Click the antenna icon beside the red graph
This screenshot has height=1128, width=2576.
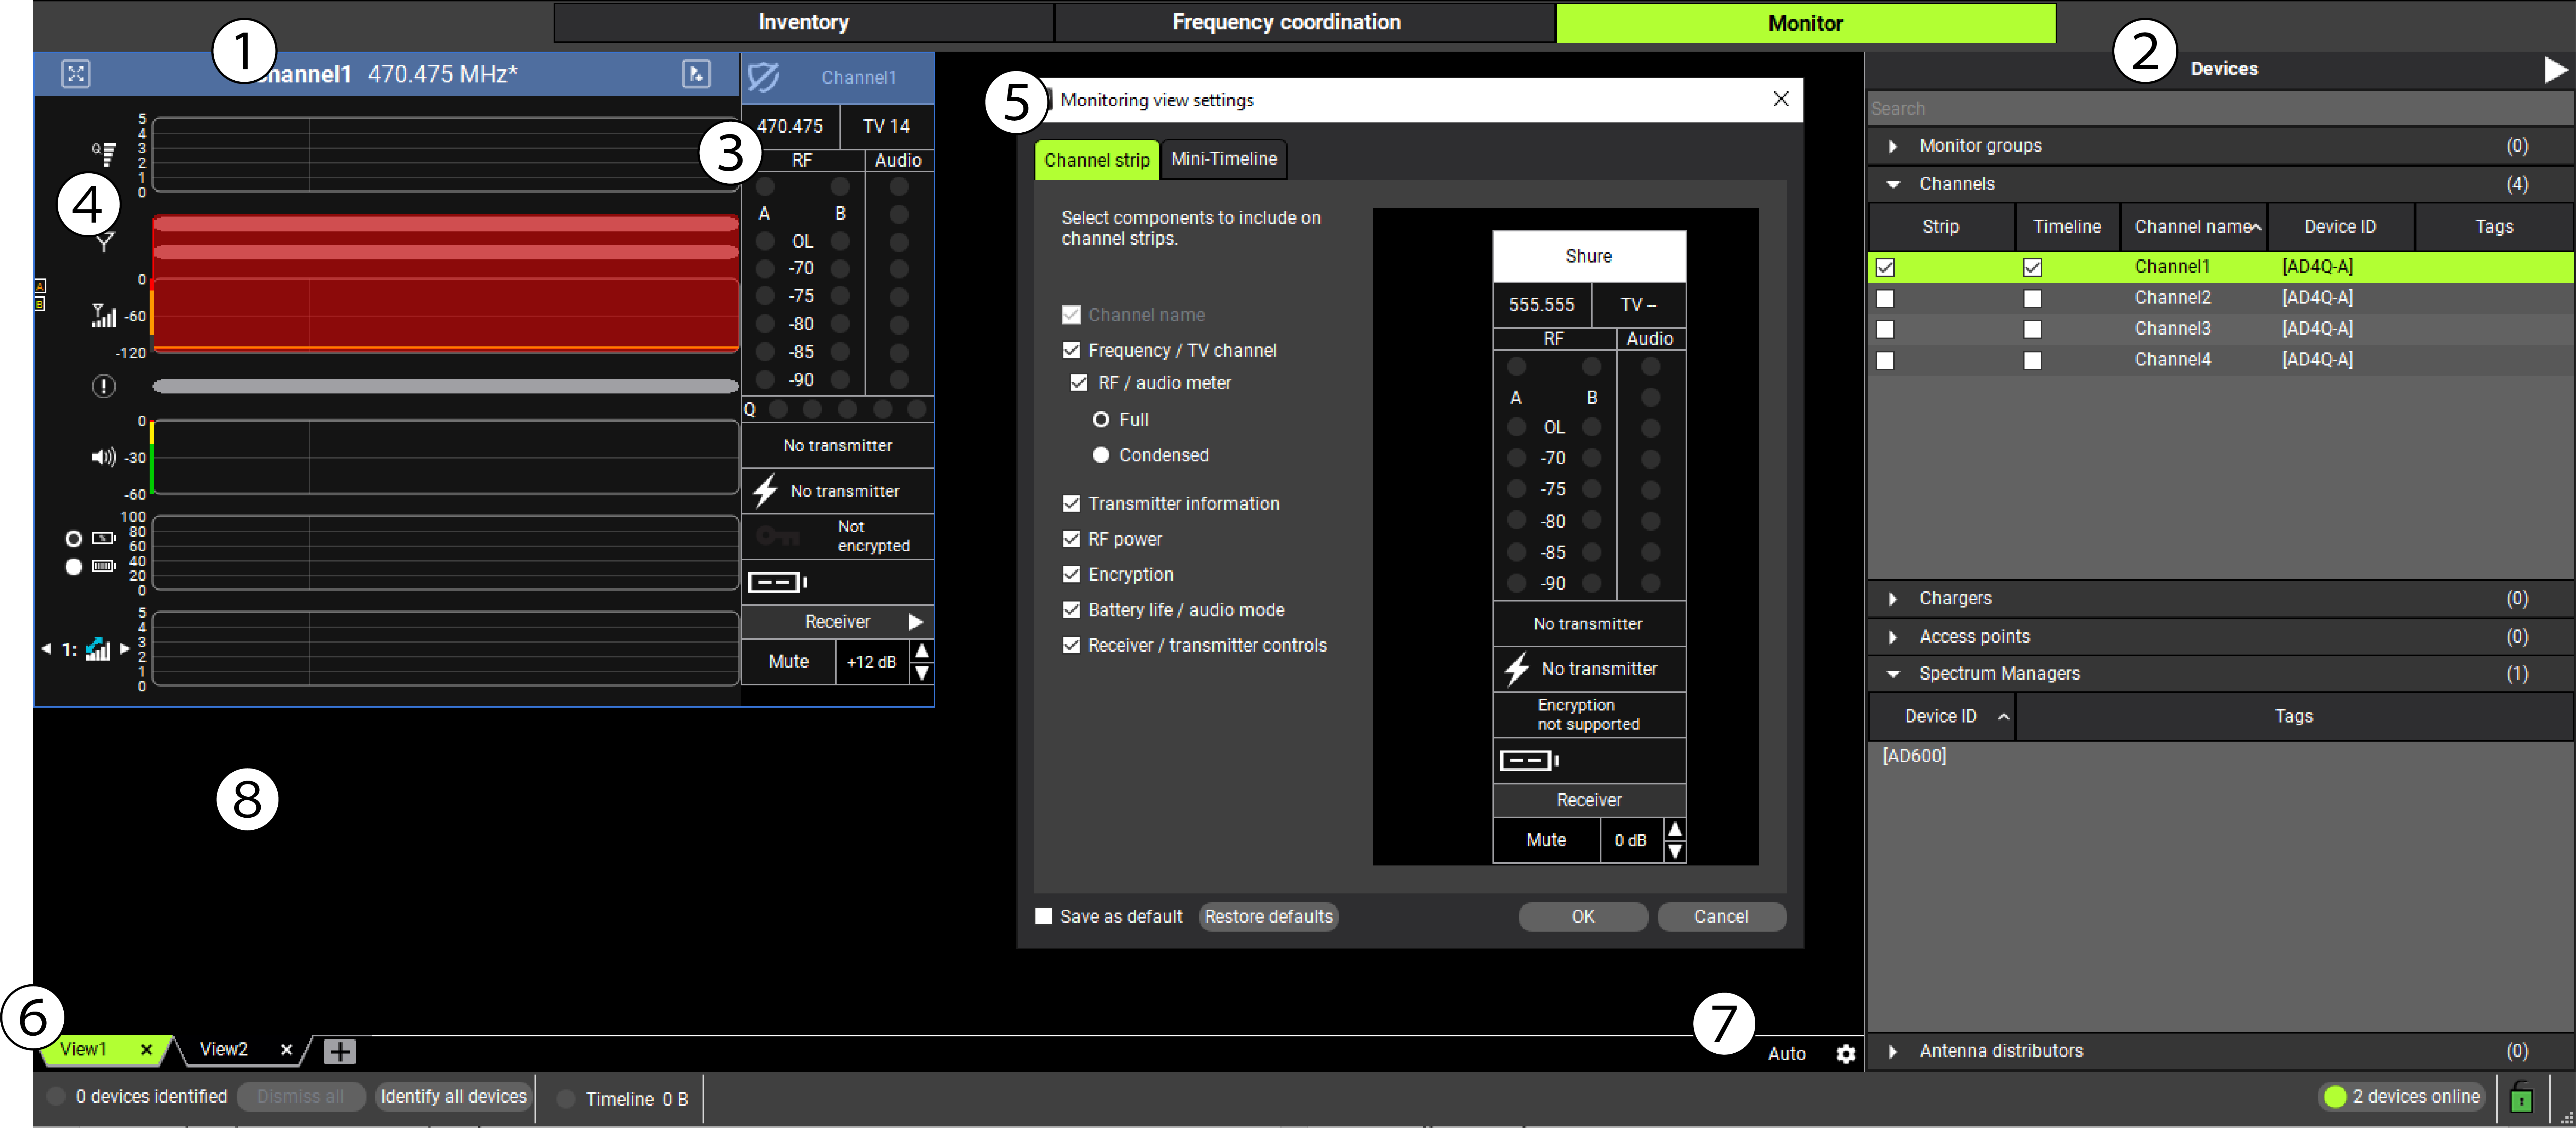[x=105, y=242]
